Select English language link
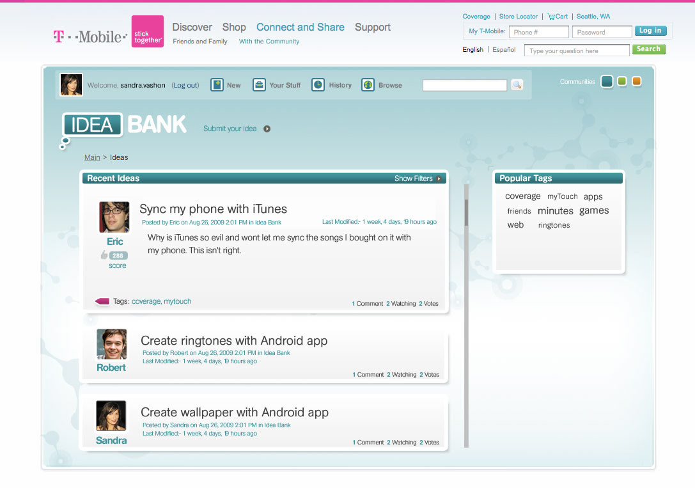Viewport: 695px width, 488px height. 472,50
